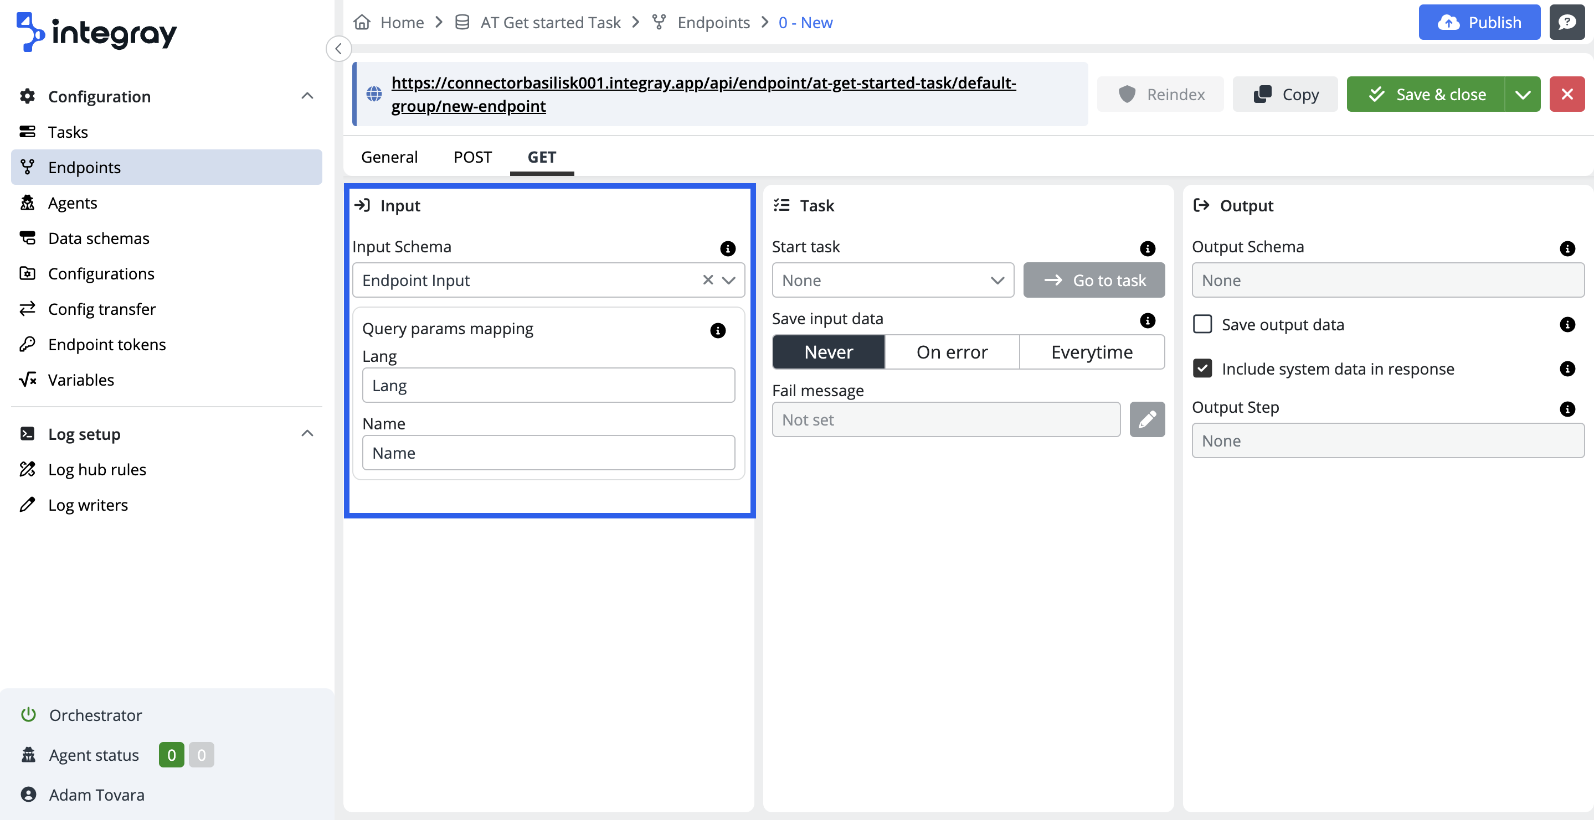Uncheck Include system data in response
This screenshot has width=1594, height=820.
pyautogui.click(x=1202, y=369)
